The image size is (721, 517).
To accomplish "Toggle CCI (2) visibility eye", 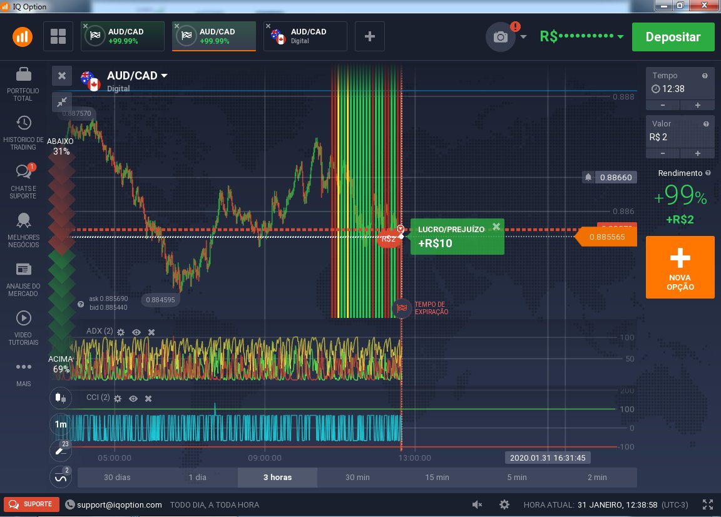I will pyautogui.click(x=133, y=398).
